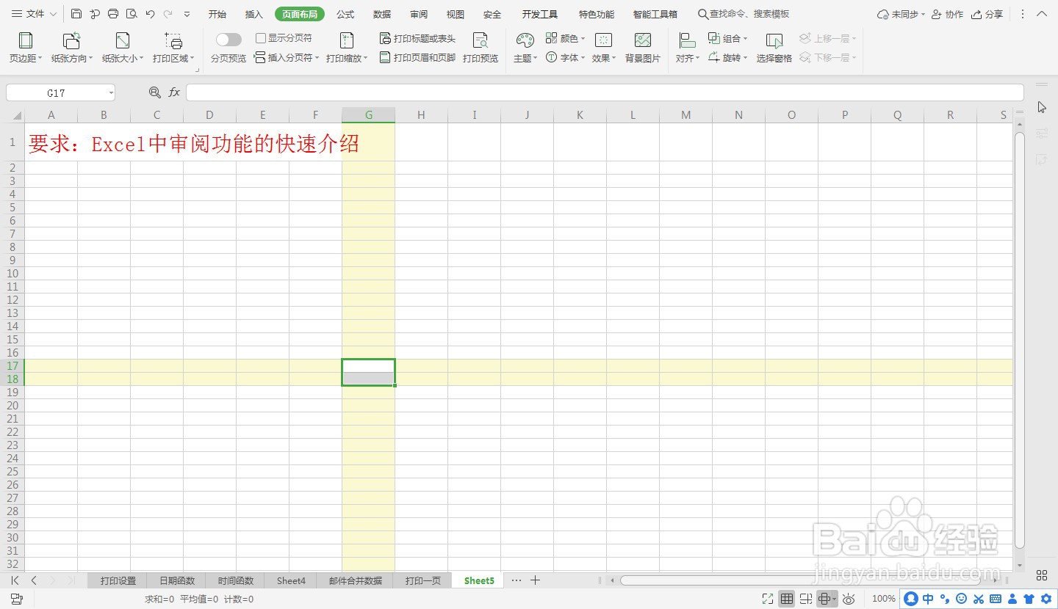1058x609 pixels.
Task: Switch to the 开发工具 ribbon tab
Action: point(540,14)
